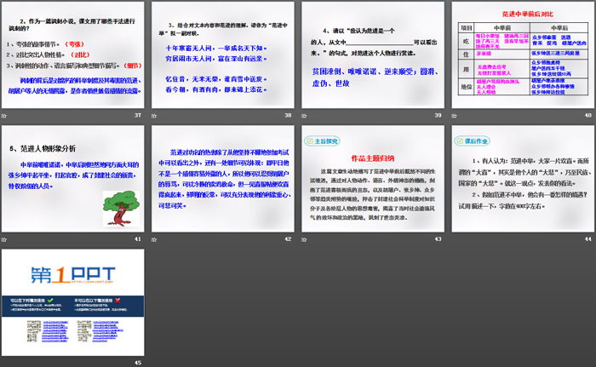Preview animations via star under slide 39
This screenshot has height=367, width=596.
click(x=304, y=115)
